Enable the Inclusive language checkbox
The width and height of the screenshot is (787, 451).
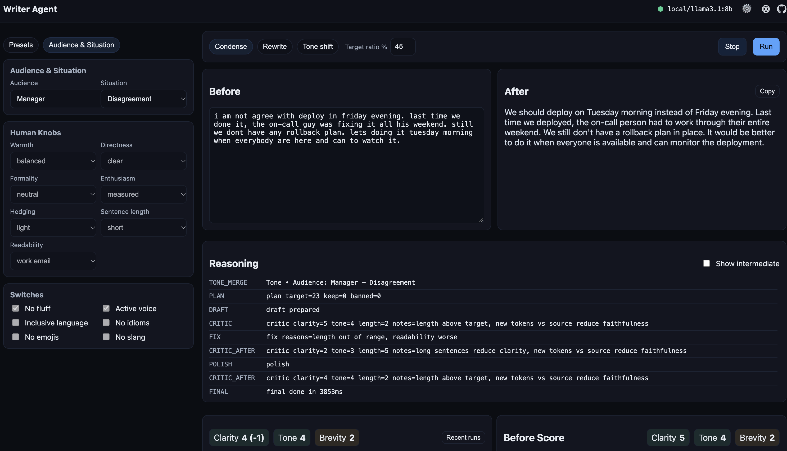(x=16, y=323)
